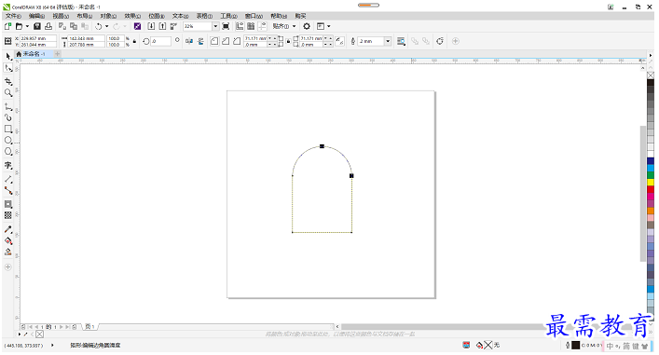Image resolution: width=659 pixels, height=355 pixels.
Task: Toggle Scalloped corner style
Action: point(226,41)
